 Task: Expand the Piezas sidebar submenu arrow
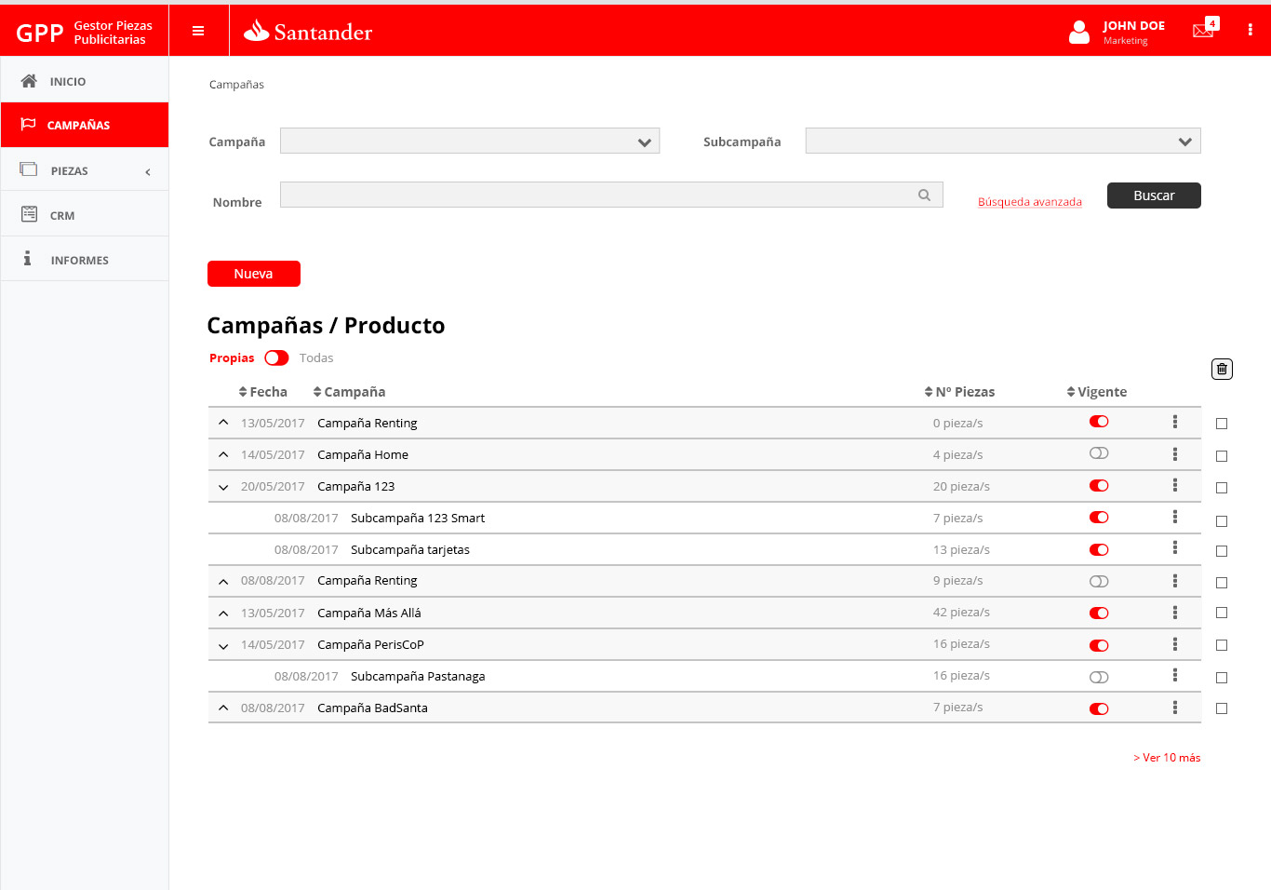click(148, 172)
